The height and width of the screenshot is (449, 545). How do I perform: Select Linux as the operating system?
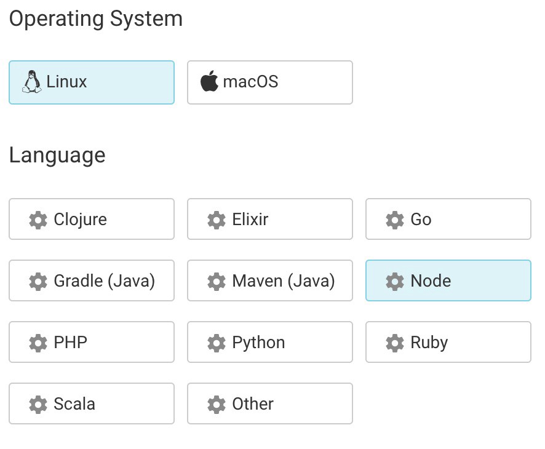coord(92,82)
